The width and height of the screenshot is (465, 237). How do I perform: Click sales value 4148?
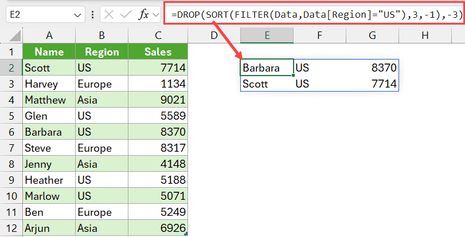pyautogui.click(x=158, y=164)
